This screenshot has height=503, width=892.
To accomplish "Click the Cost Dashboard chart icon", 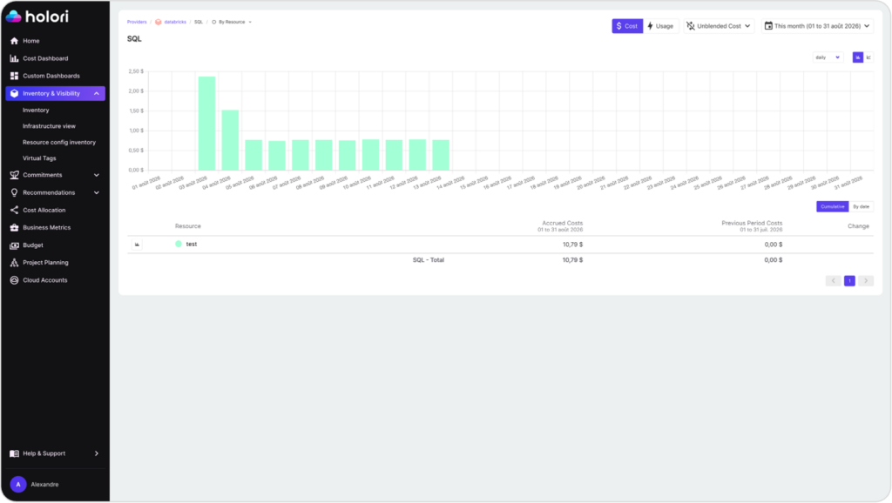I will 14,58.
